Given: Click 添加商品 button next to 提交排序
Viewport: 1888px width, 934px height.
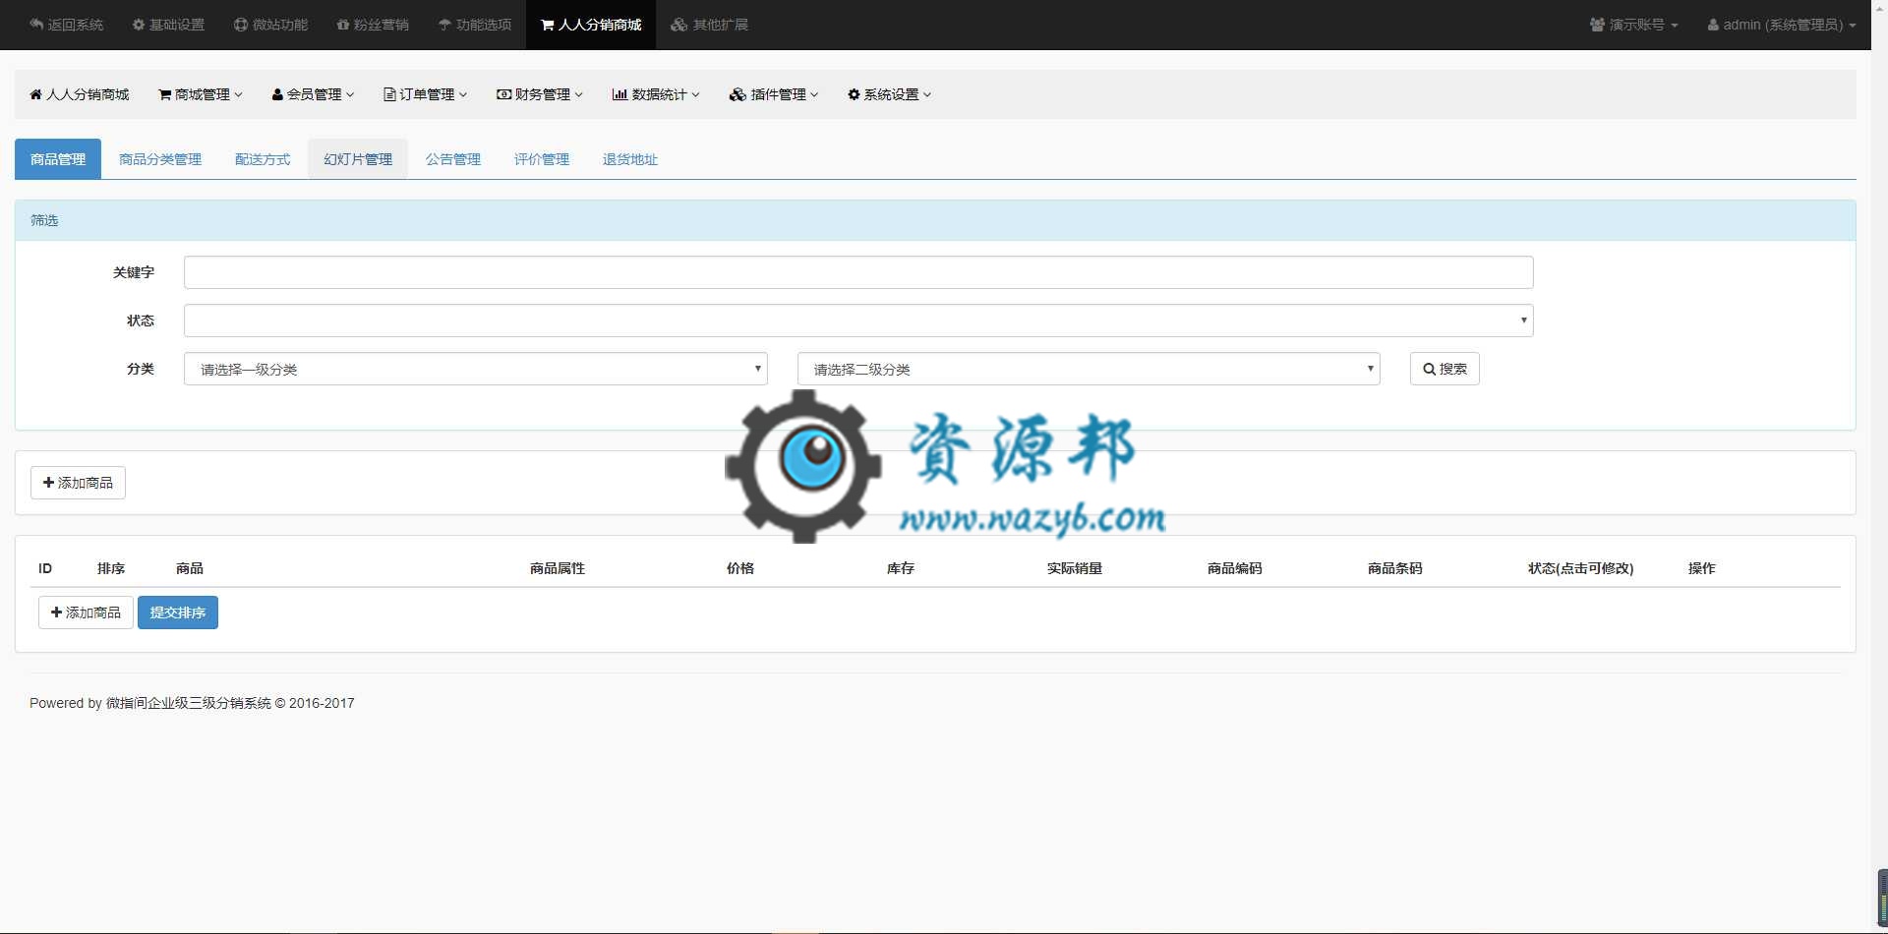Looking at the screenshot, I should pyautogui.click(x=86, y=613).
